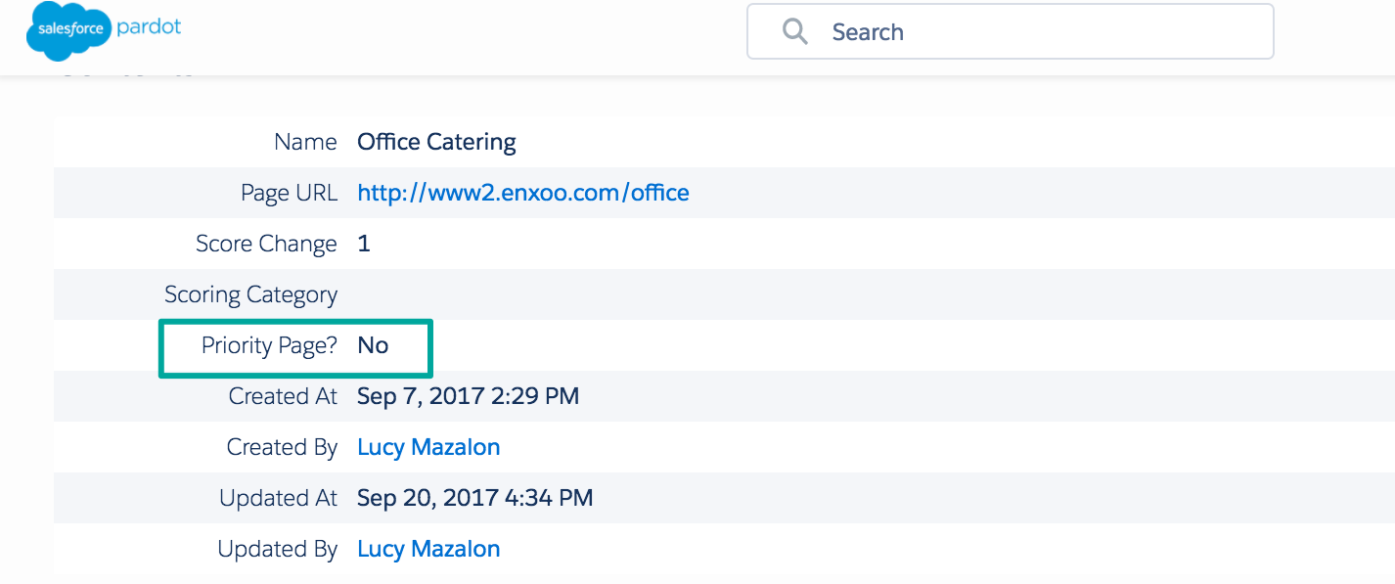The height and width of the screenshot is (584, 1395).
Task: Click the Priority Page? No value
Action: pyautogui.click(x=373, y=345)
